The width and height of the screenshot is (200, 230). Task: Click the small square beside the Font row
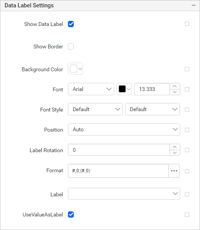187,89
